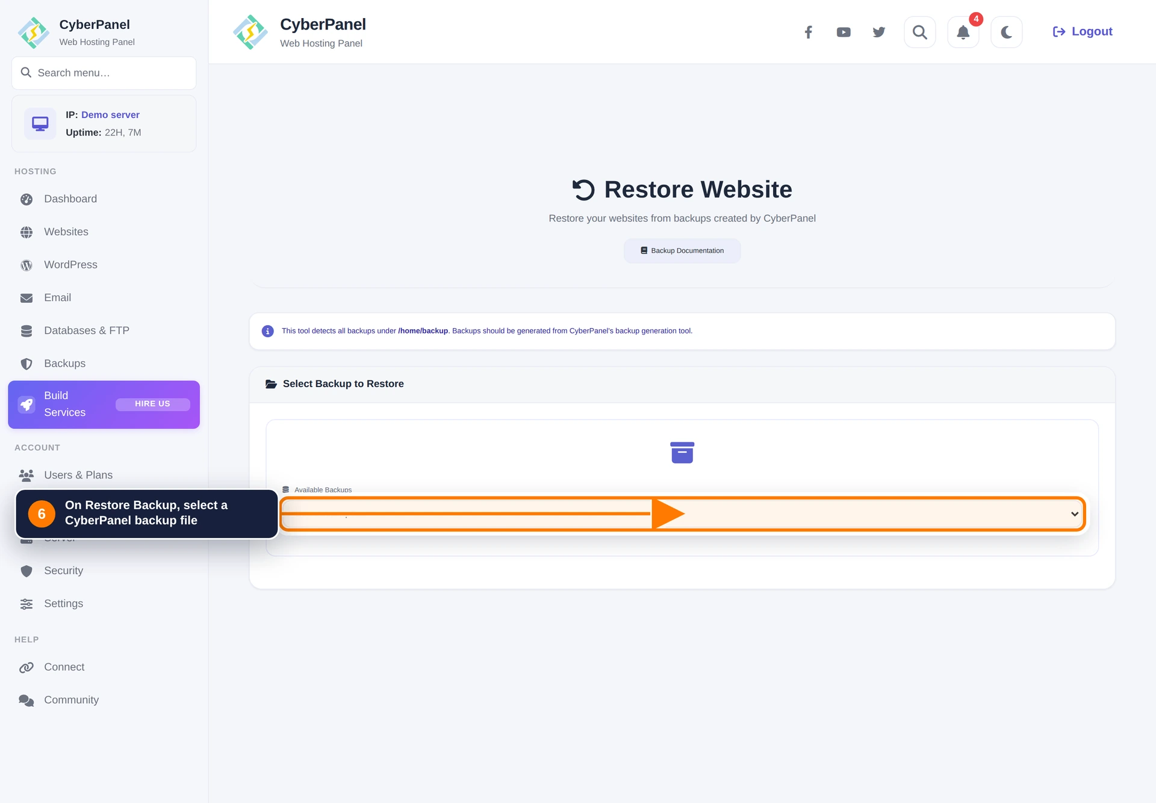Image resolution: width=1156 pixels, height=803 pixels.
Task: Open the Facebook icon in header
Action: pos(809,32)
